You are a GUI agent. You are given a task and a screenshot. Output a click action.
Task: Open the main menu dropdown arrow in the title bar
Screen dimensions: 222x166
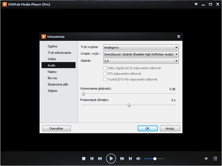coord(196,4)
